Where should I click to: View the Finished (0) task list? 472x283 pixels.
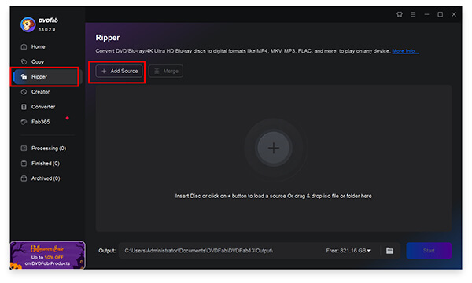pos(40,164)
